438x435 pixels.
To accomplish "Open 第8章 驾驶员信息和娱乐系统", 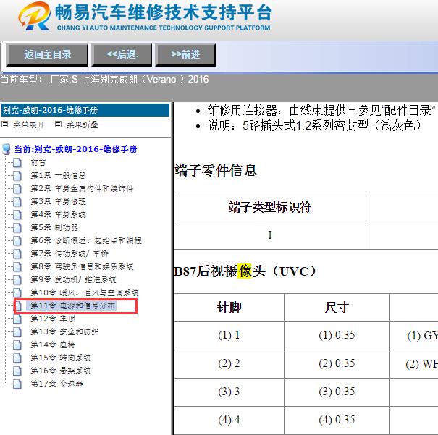I will (82, 266).
